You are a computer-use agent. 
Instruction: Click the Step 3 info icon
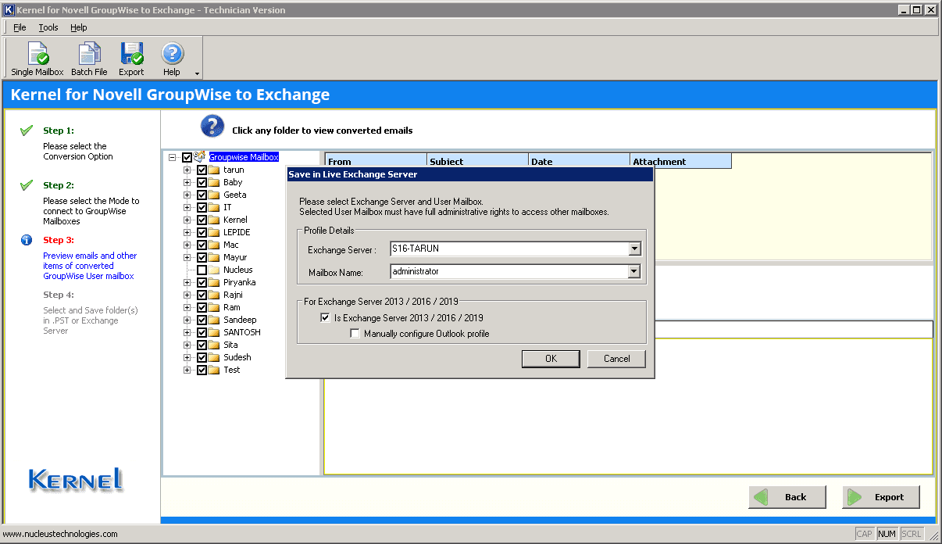27,240
